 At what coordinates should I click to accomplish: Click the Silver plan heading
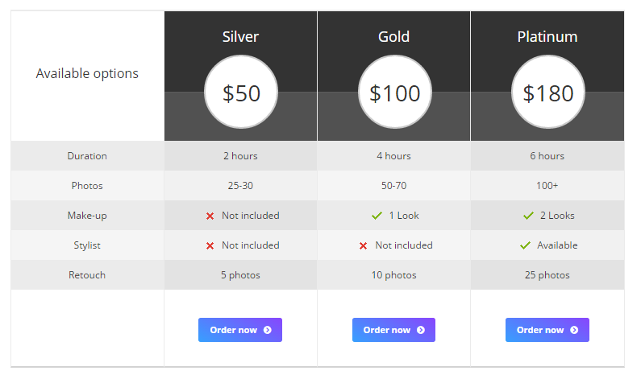[240, 37]
